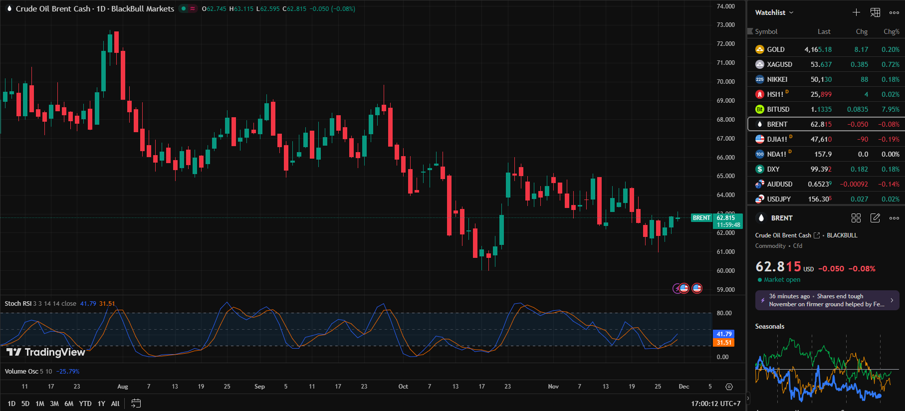Collapse the right sidebar panel handle
Image resolution: width=905 pixels, height=411 pixels.
748,398
